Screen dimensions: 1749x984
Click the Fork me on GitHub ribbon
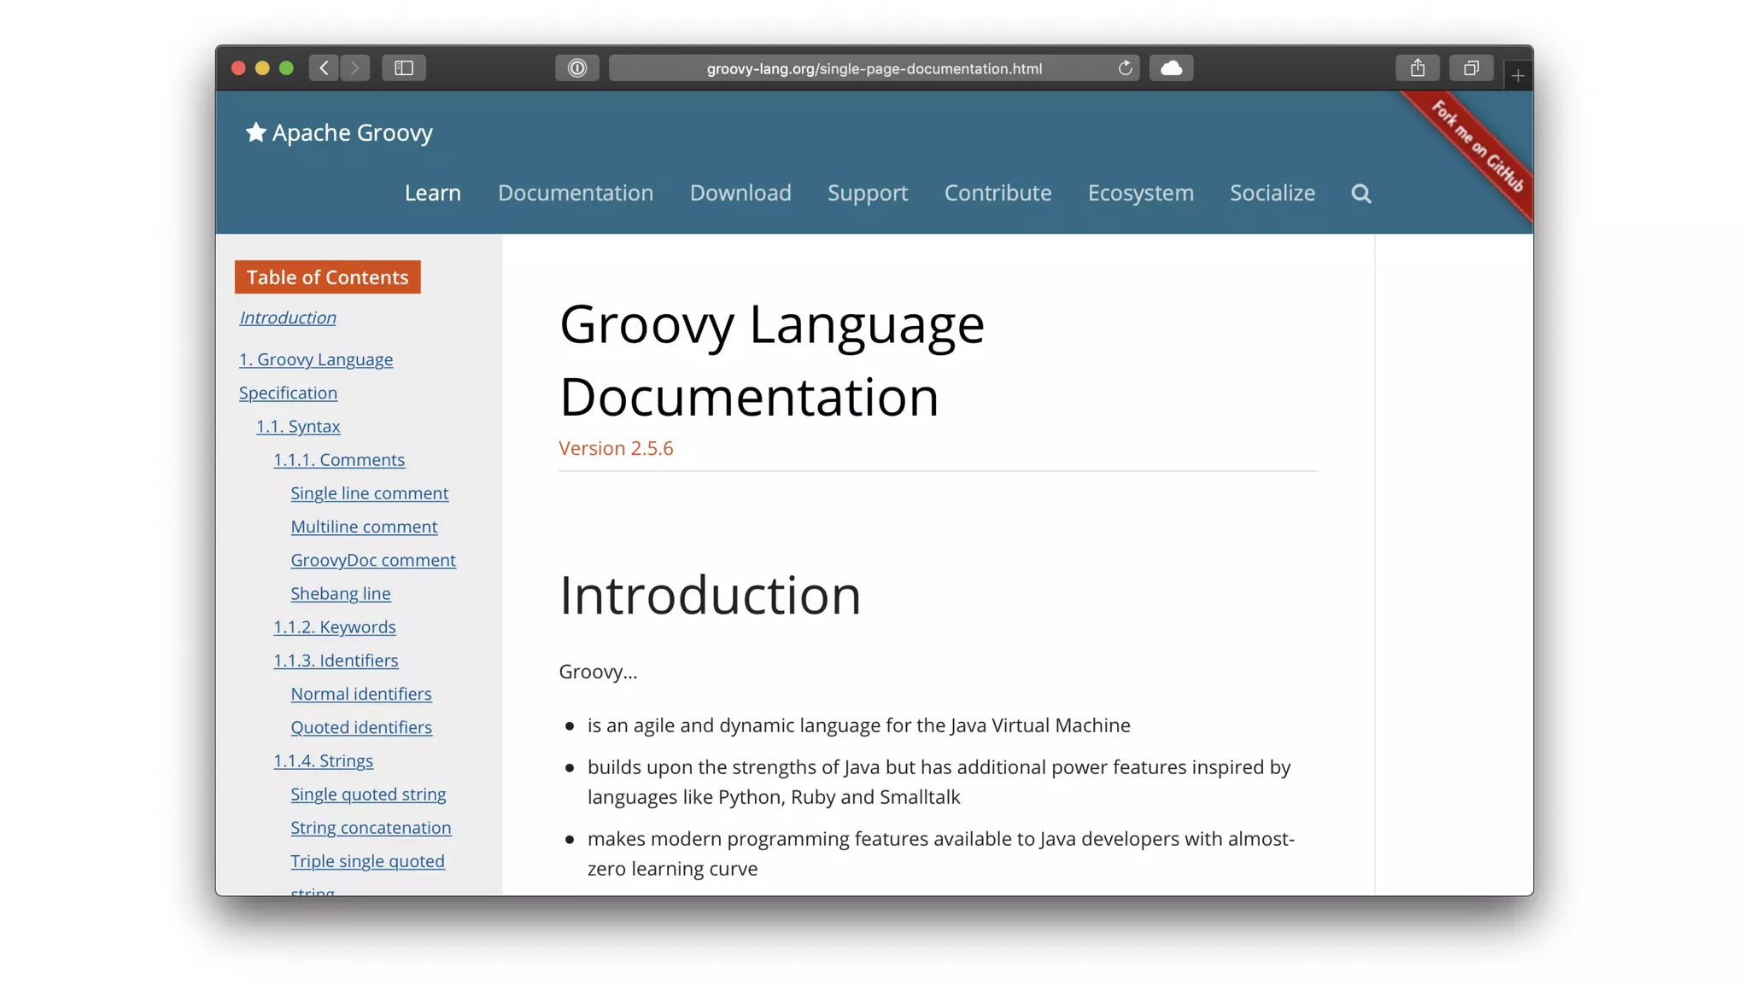(x=1477, y=147)
